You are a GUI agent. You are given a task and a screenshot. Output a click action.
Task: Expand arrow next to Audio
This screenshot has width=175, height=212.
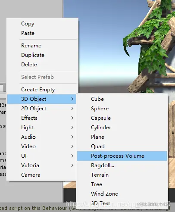[x=72, y=137]
